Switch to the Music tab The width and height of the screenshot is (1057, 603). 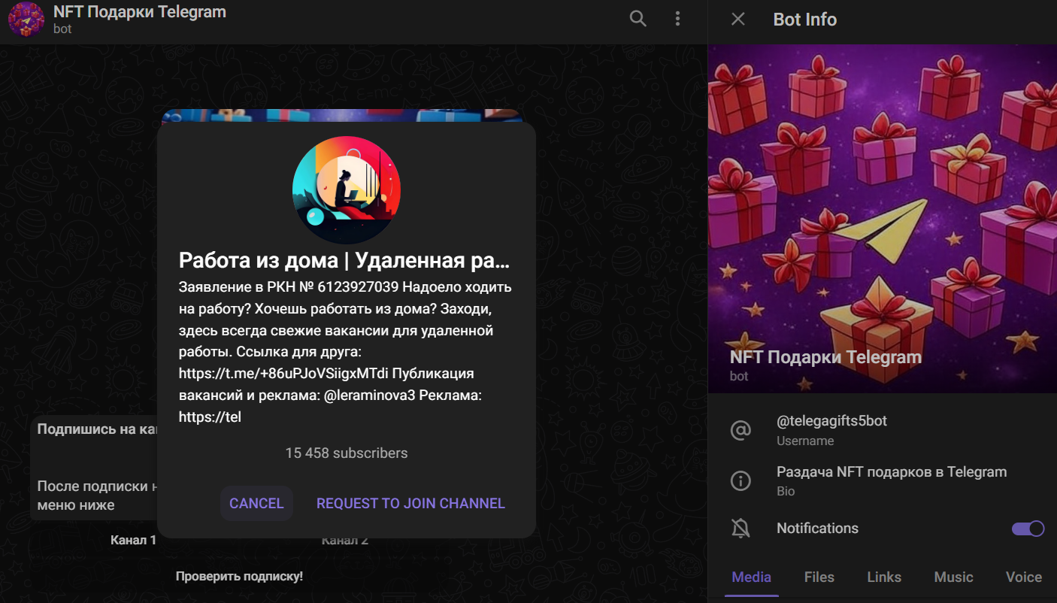click(954, 577)
